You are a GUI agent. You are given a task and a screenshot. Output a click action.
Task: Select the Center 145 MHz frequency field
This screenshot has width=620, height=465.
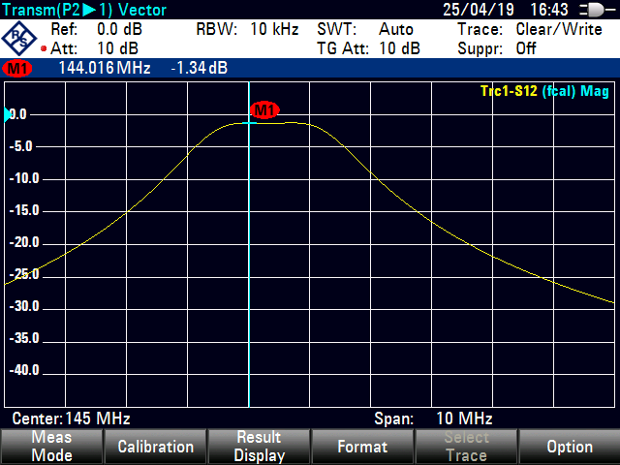71,419
